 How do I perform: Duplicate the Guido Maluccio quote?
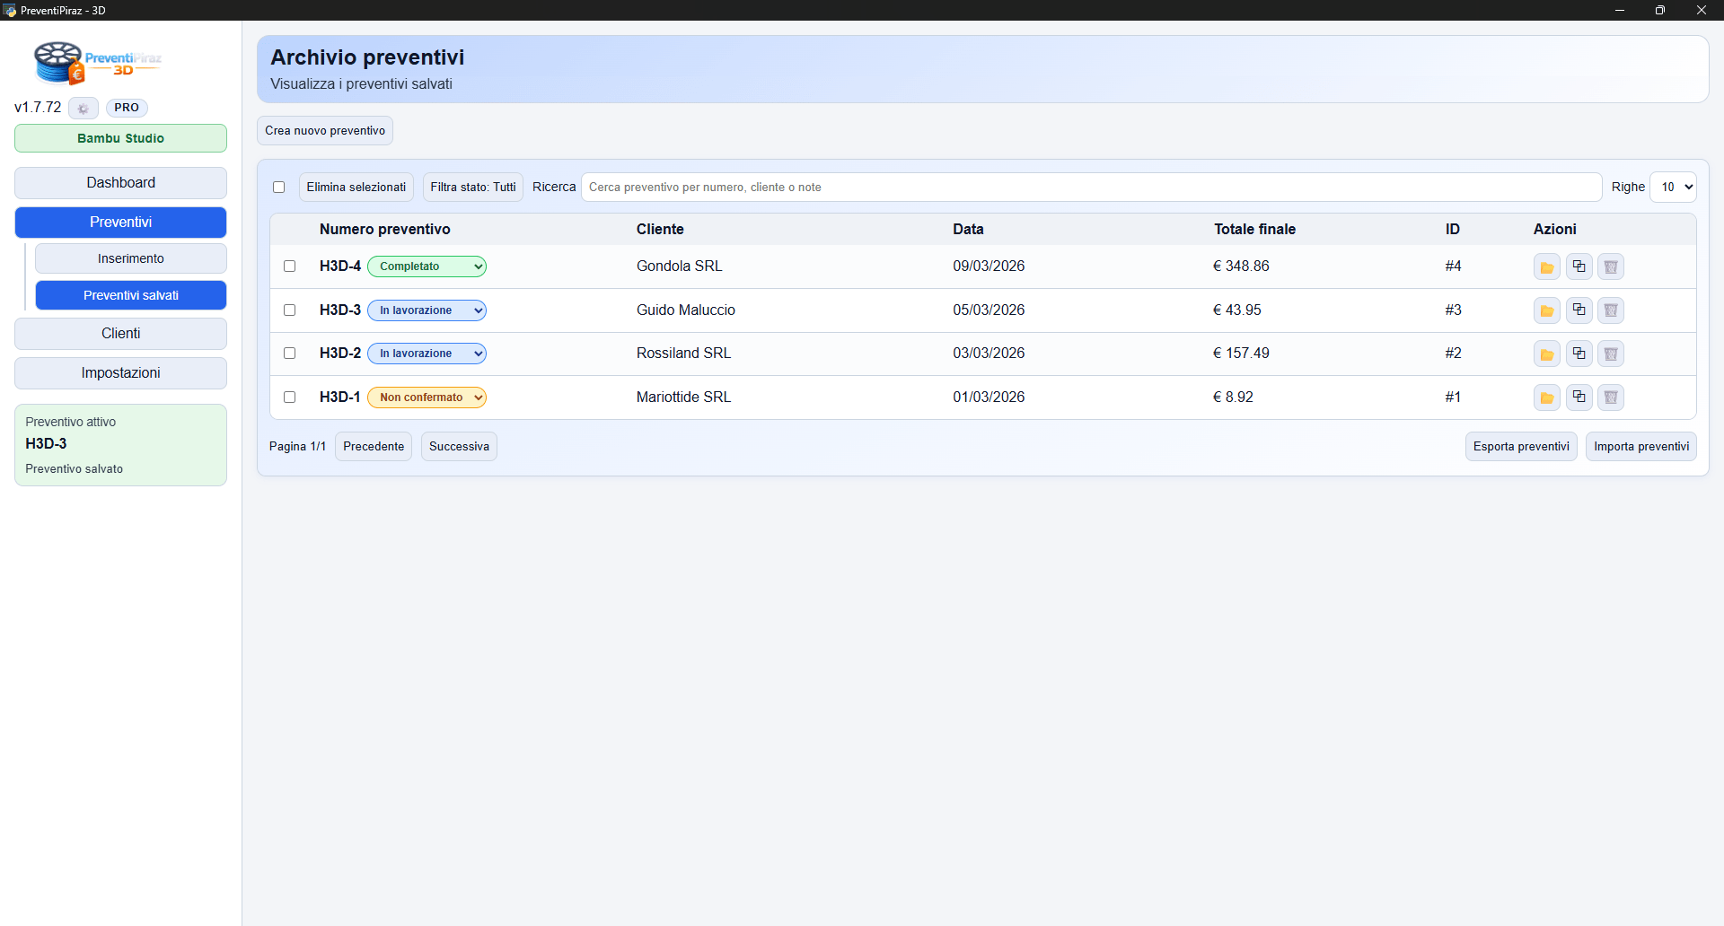pos(1579,310)
